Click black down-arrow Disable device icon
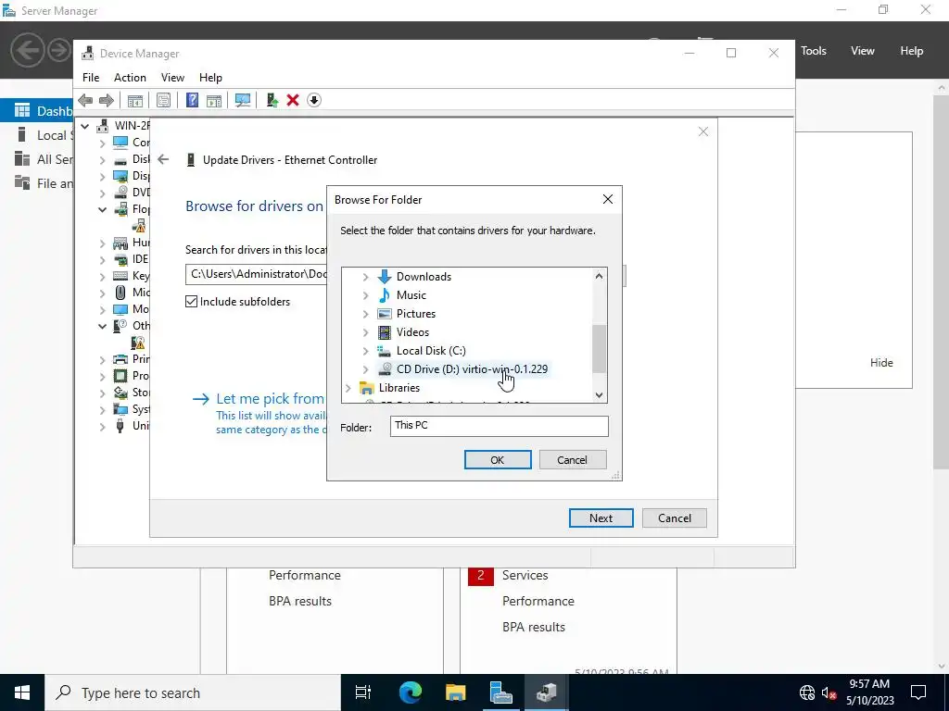 coord(314,100)
